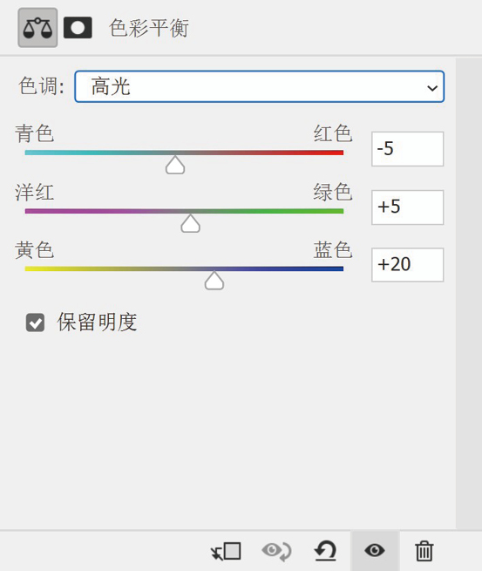The height and width of the screenshot is (571, 482).
Task: Open the 色调 dropdown showing 高光
Action: tap(259, 86)
